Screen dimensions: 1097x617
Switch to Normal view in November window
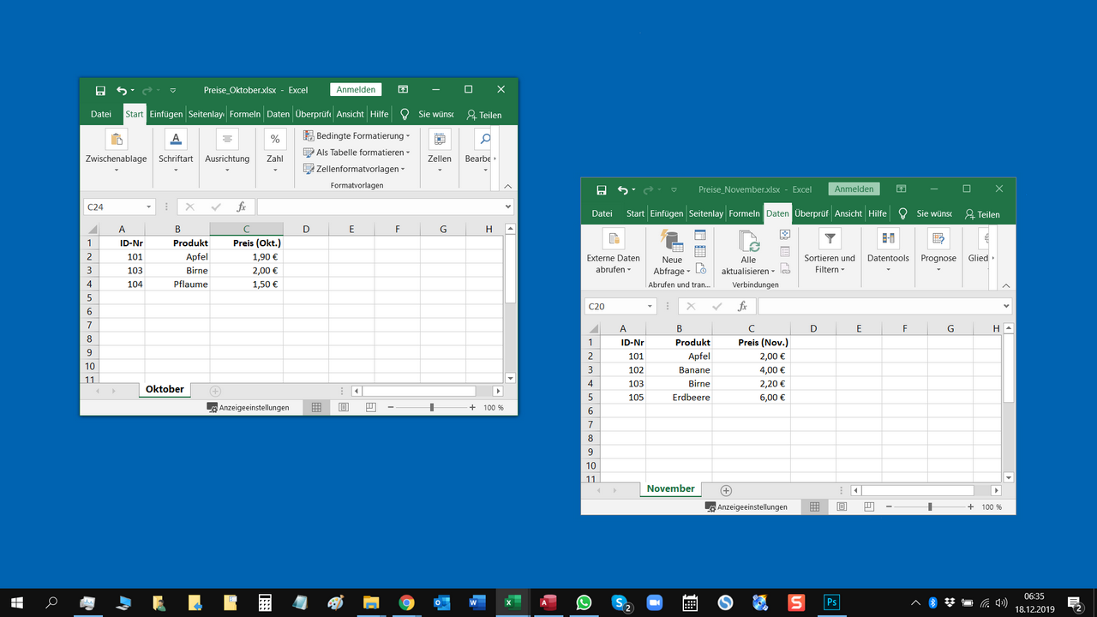coord(815,506)
